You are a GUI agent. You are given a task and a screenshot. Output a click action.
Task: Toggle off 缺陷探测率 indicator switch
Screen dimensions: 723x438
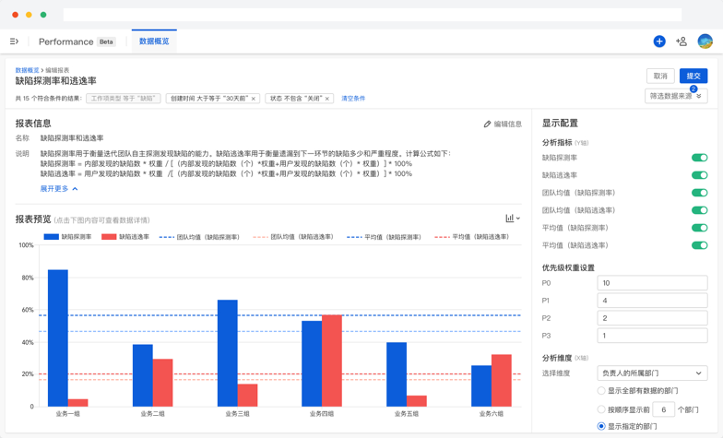coord(699,158)
